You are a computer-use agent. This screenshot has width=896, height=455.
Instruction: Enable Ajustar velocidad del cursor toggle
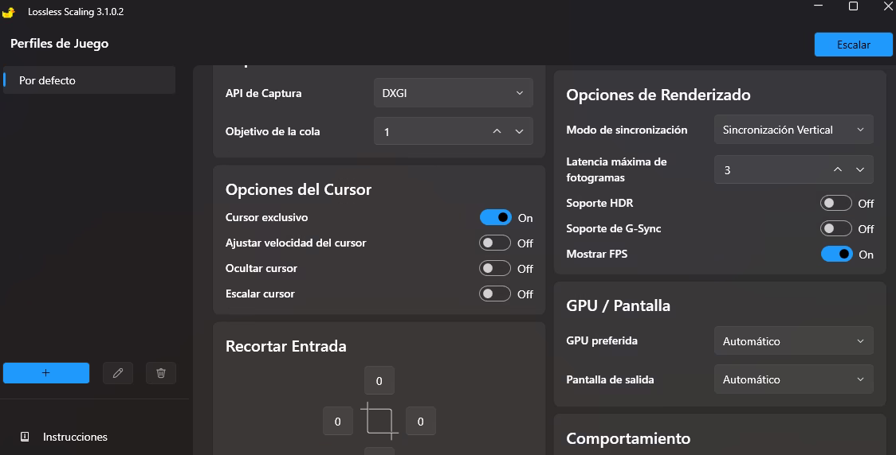pos(495,243)
